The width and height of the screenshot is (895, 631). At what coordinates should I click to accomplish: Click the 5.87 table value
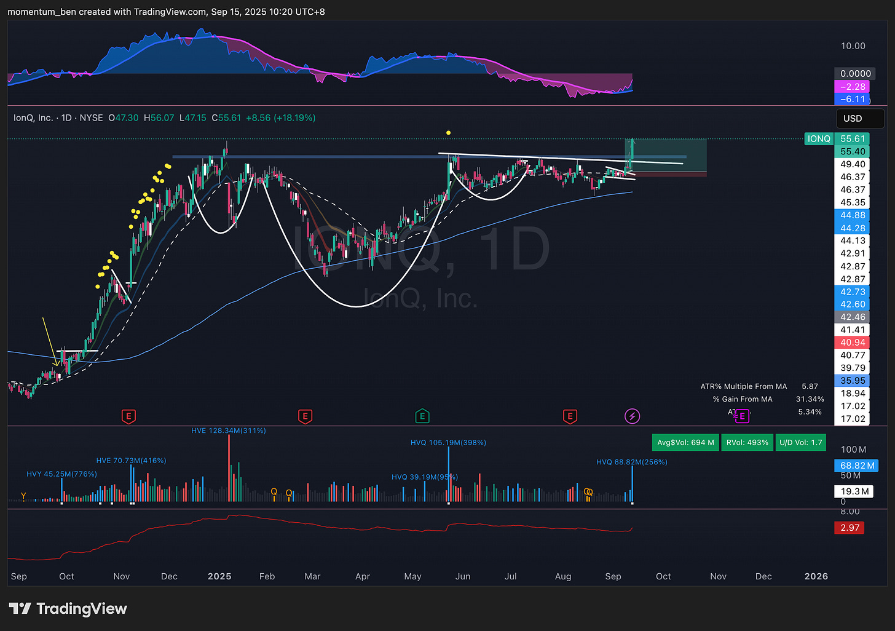pyautogui.click(x=810, y=386)
